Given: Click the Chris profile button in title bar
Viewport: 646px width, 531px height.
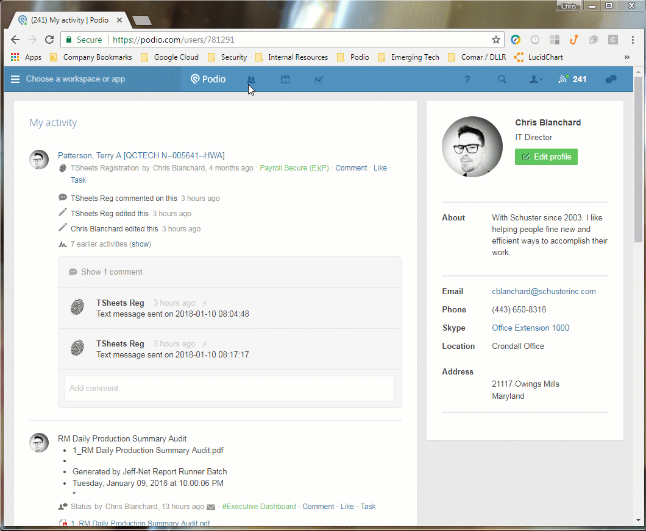Looking at the screenshot, I should [x=569, y=5].
